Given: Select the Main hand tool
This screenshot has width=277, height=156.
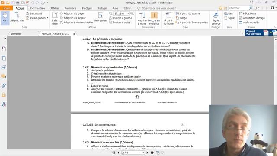Looking at the screenshot, I should click(5, 18).
